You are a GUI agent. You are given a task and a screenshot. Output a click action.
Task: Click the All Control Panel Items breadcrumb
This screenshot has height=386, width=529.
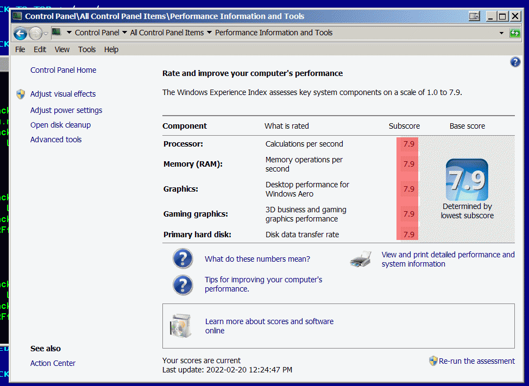pos(167,33)
